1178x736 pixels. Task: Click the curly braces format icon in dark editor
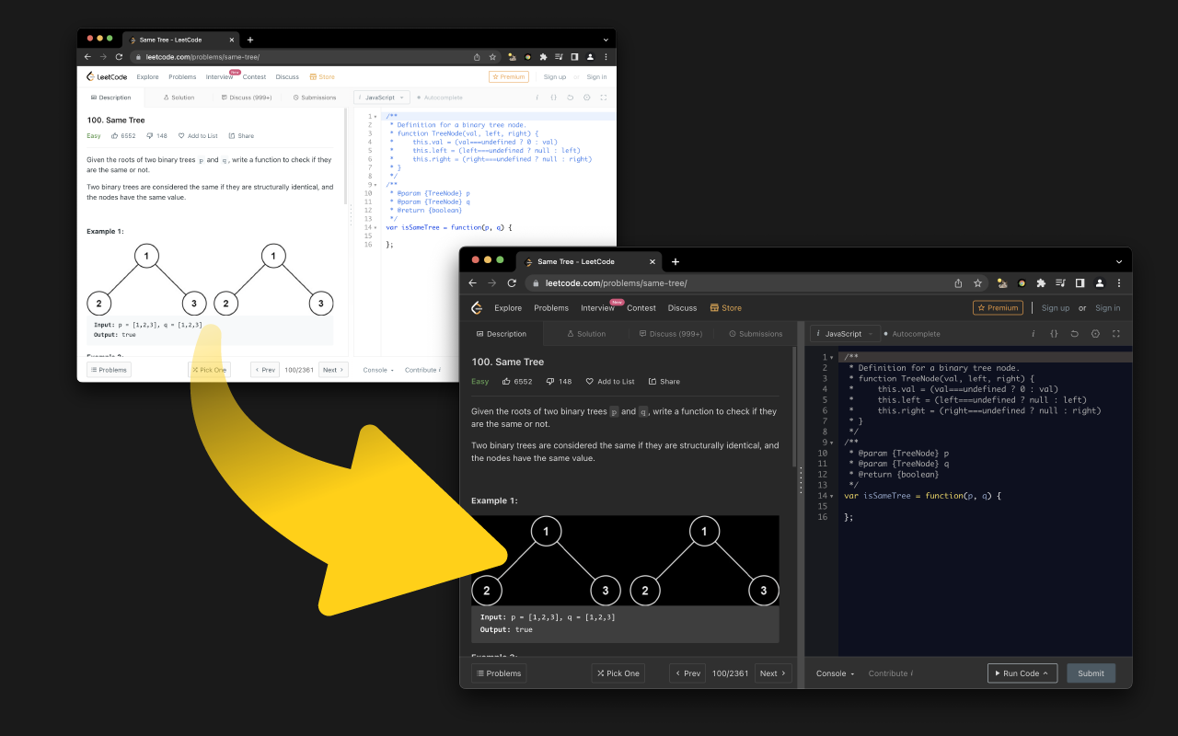click(1054, 334)
